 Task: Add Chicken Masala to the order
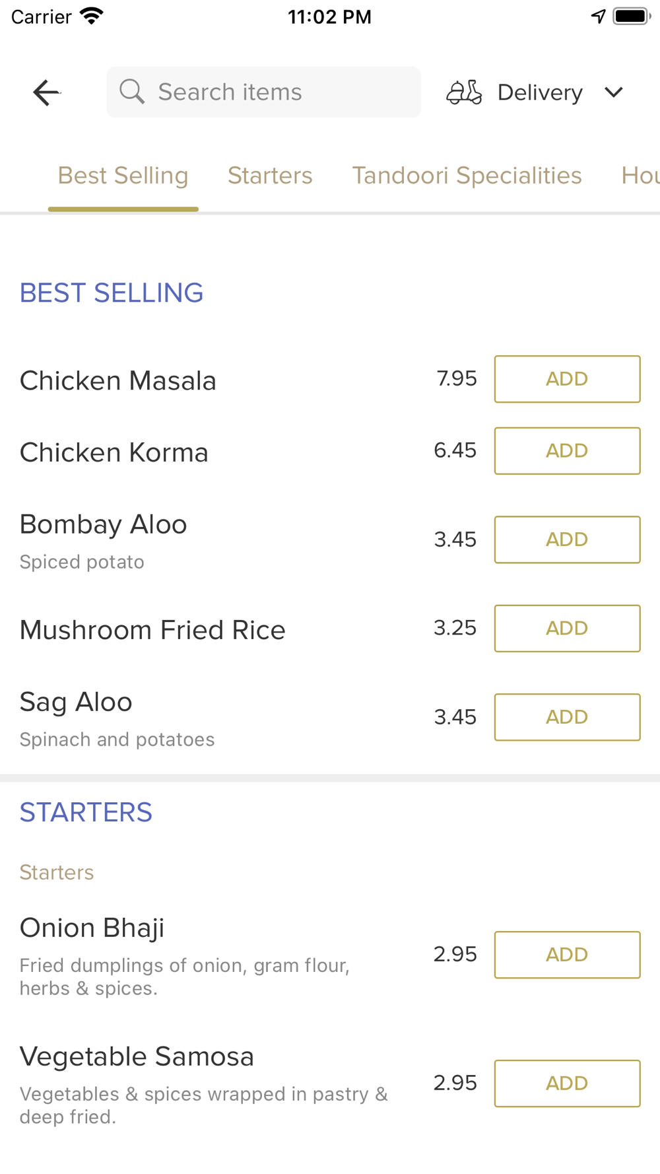point(568,379)
